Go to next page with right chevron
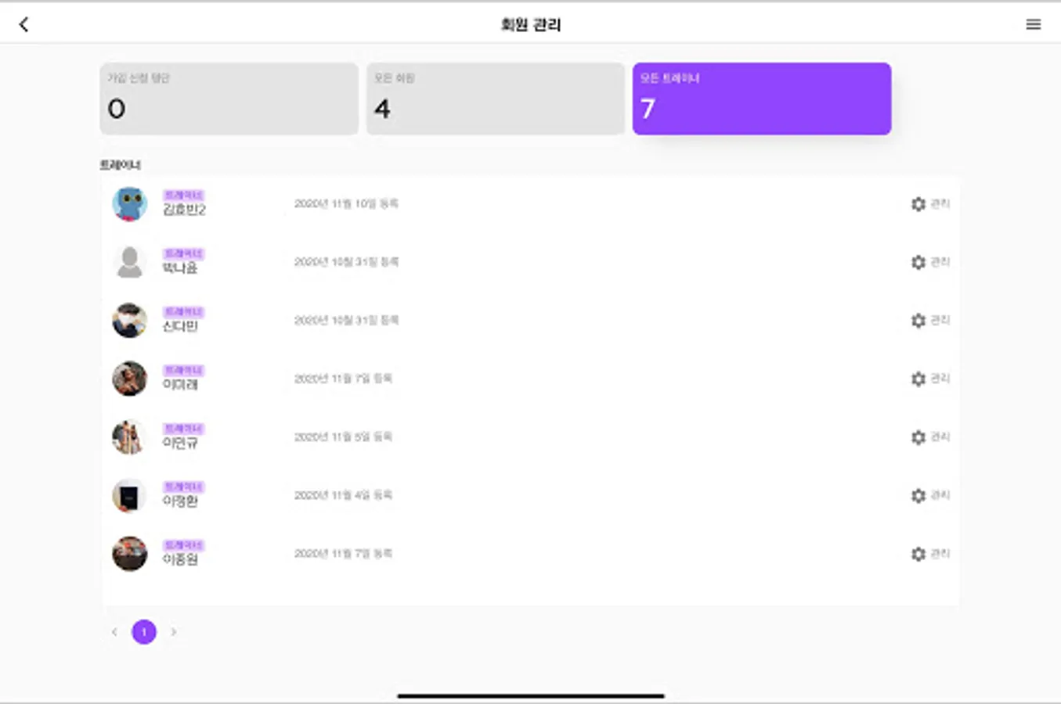The width and height of the screenshot is (1061, 704). click(174, 632)
